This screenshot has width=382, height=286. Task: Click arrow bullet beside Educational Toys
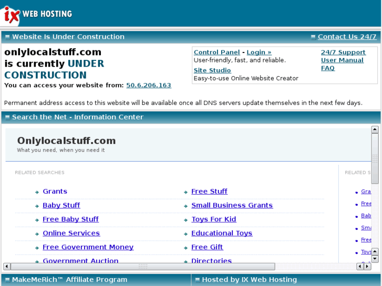click(x=185, y=234)
